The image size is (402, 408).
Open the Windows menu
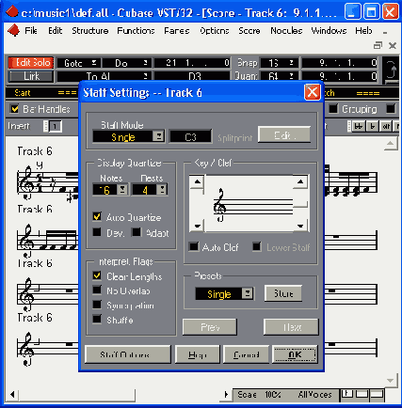pyautogui.click(x=329, y=31)
